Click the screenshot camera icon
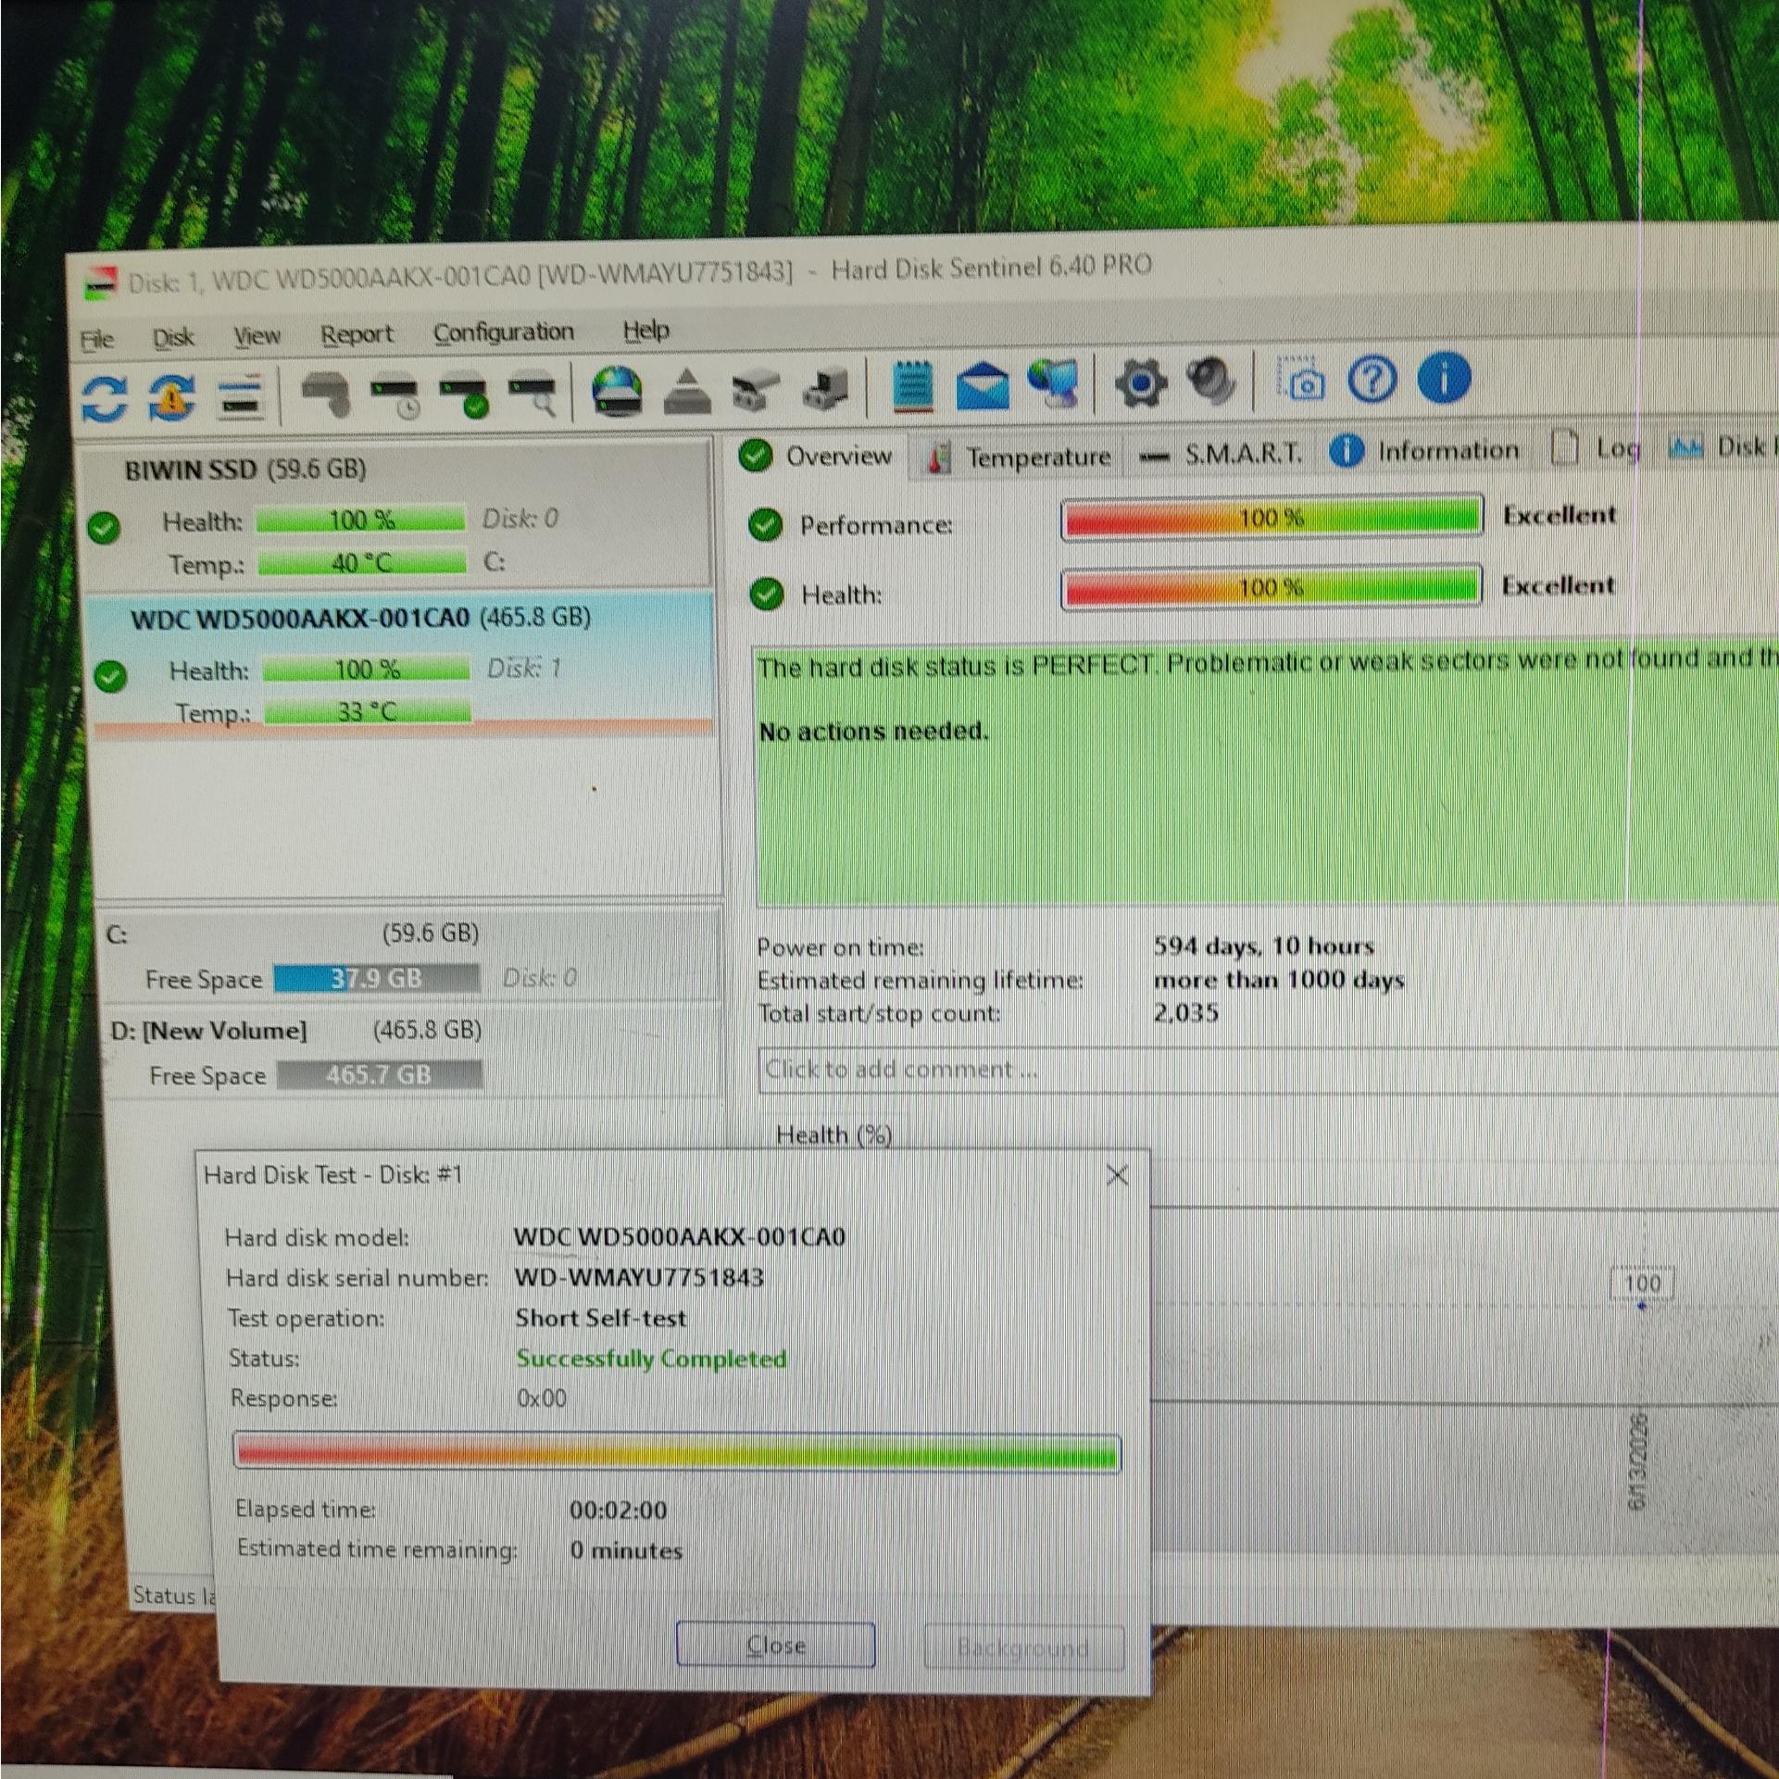The width and height of the screenshot is (1779, 1779). click(x=1302, y=380)
